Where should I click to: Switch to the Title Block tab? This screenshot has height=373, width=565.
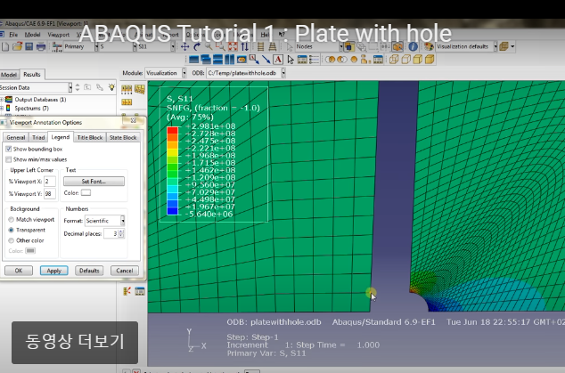[90, 137]
